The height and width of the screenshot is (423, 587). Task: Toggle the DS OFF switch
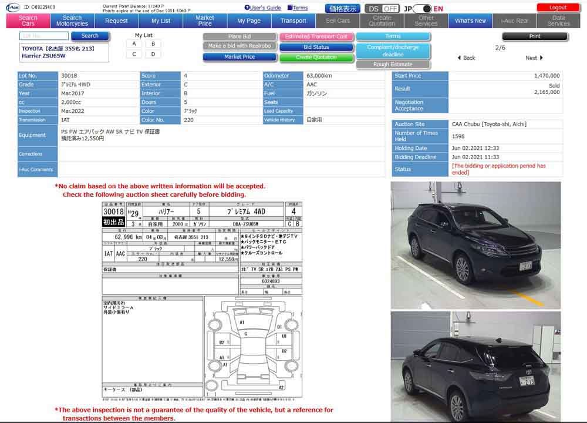point(382,9)
